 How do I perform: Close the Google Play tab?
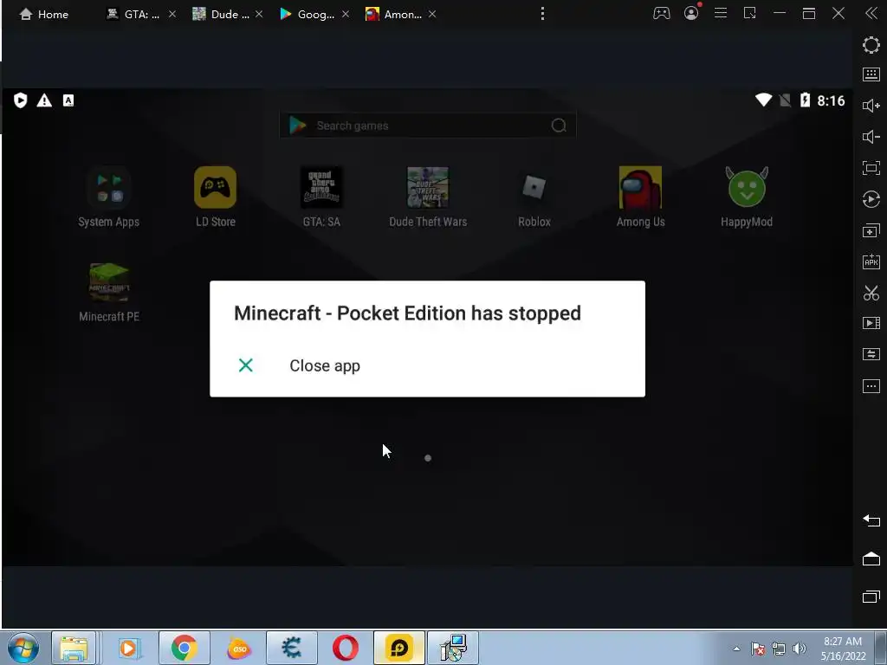(346, 14)
